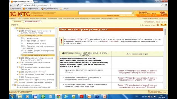Screen dimensions: 177x99
Task: Expand the 300 Поступление нефинансовых активов node
Action: 15,80
